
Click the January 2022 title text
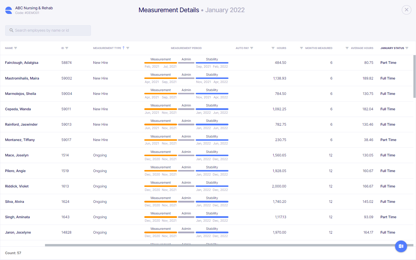coord(225,10)
